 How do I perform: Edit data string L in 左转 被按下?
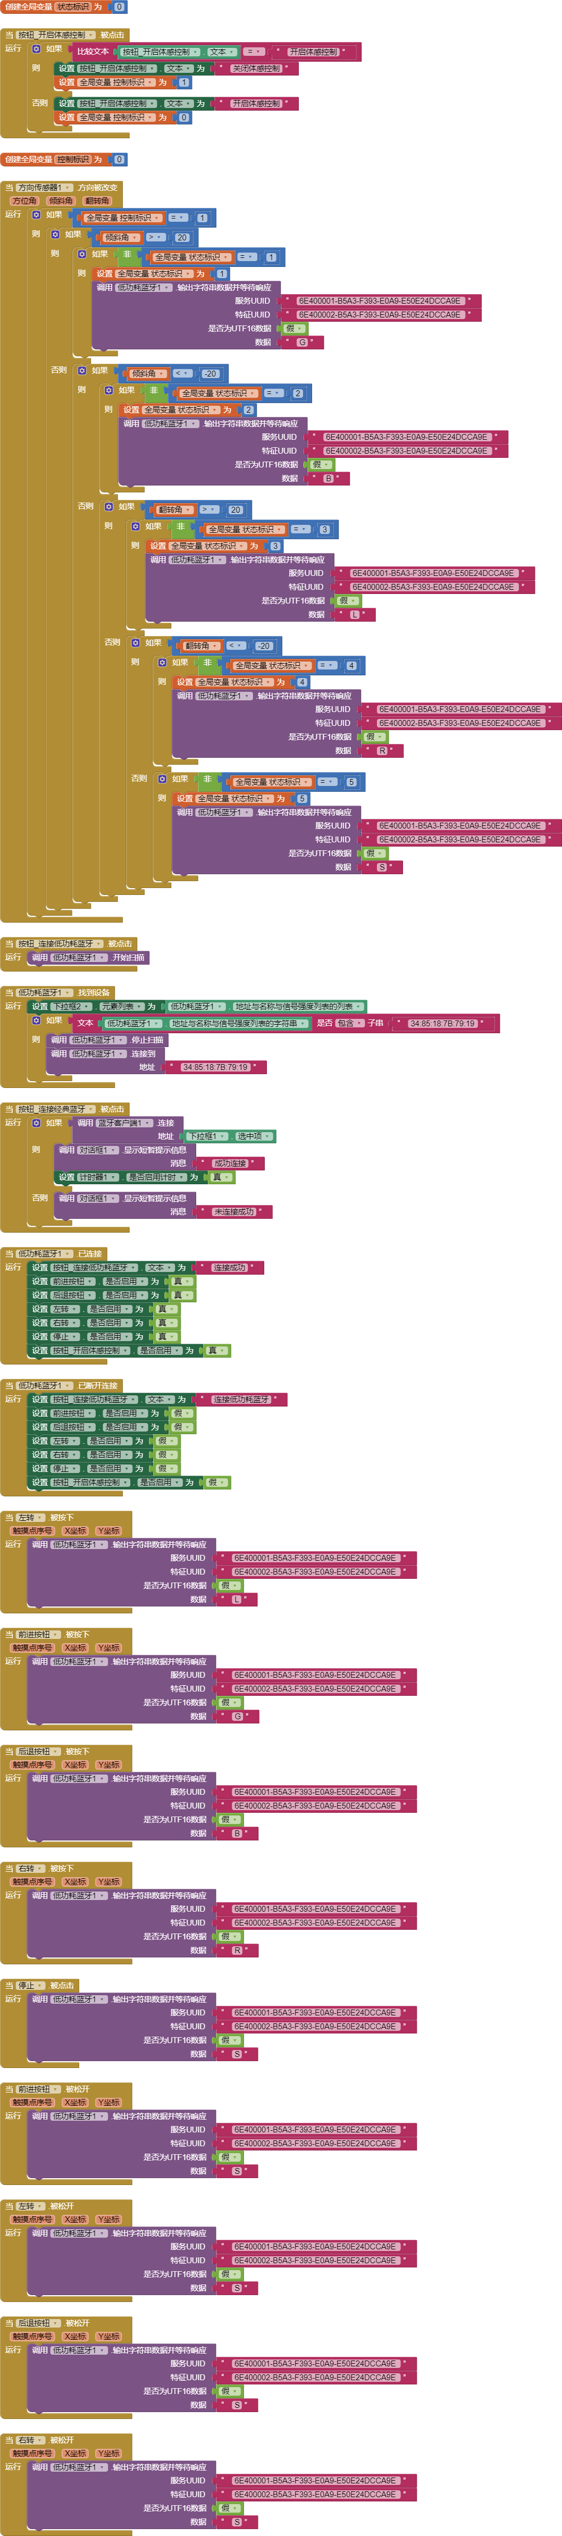click(236, 1600)
